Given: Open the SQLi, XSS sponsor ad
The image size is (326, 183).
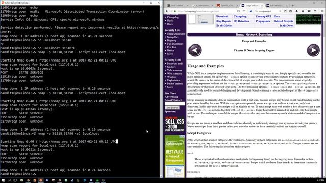Looking at the screenshot, I should pos(175,124).
